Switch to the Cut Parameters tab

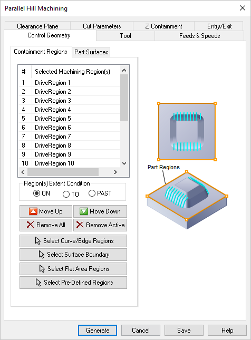(102, 26)
